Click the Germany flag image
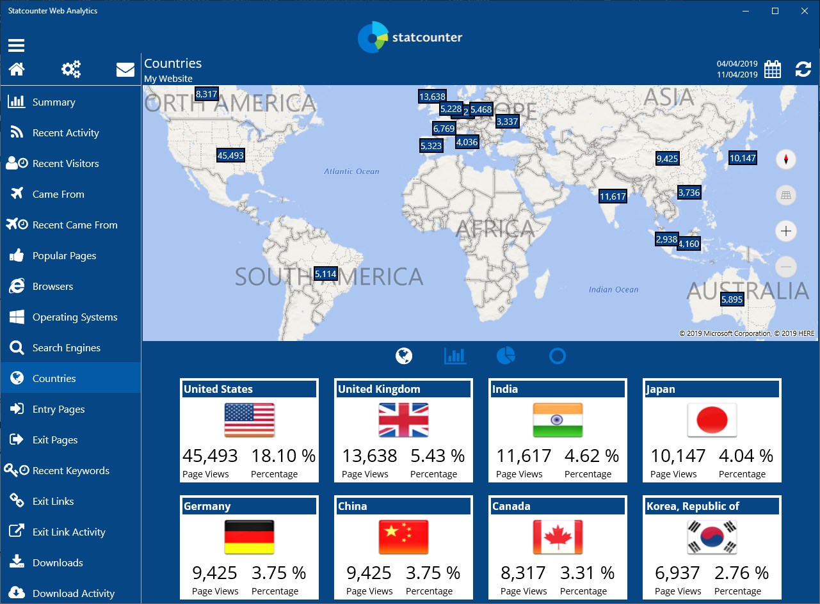Screen dimensions: 820x604 [250, 537]
